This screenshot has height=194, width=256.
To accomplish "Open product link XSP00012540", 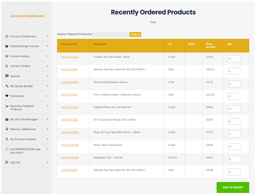I will [69, 120].
